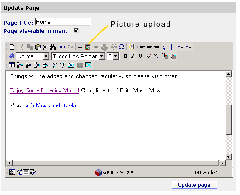Click the Undo arrow icon
The height and width of the screenshot is (195, 240).
[63, 47]
